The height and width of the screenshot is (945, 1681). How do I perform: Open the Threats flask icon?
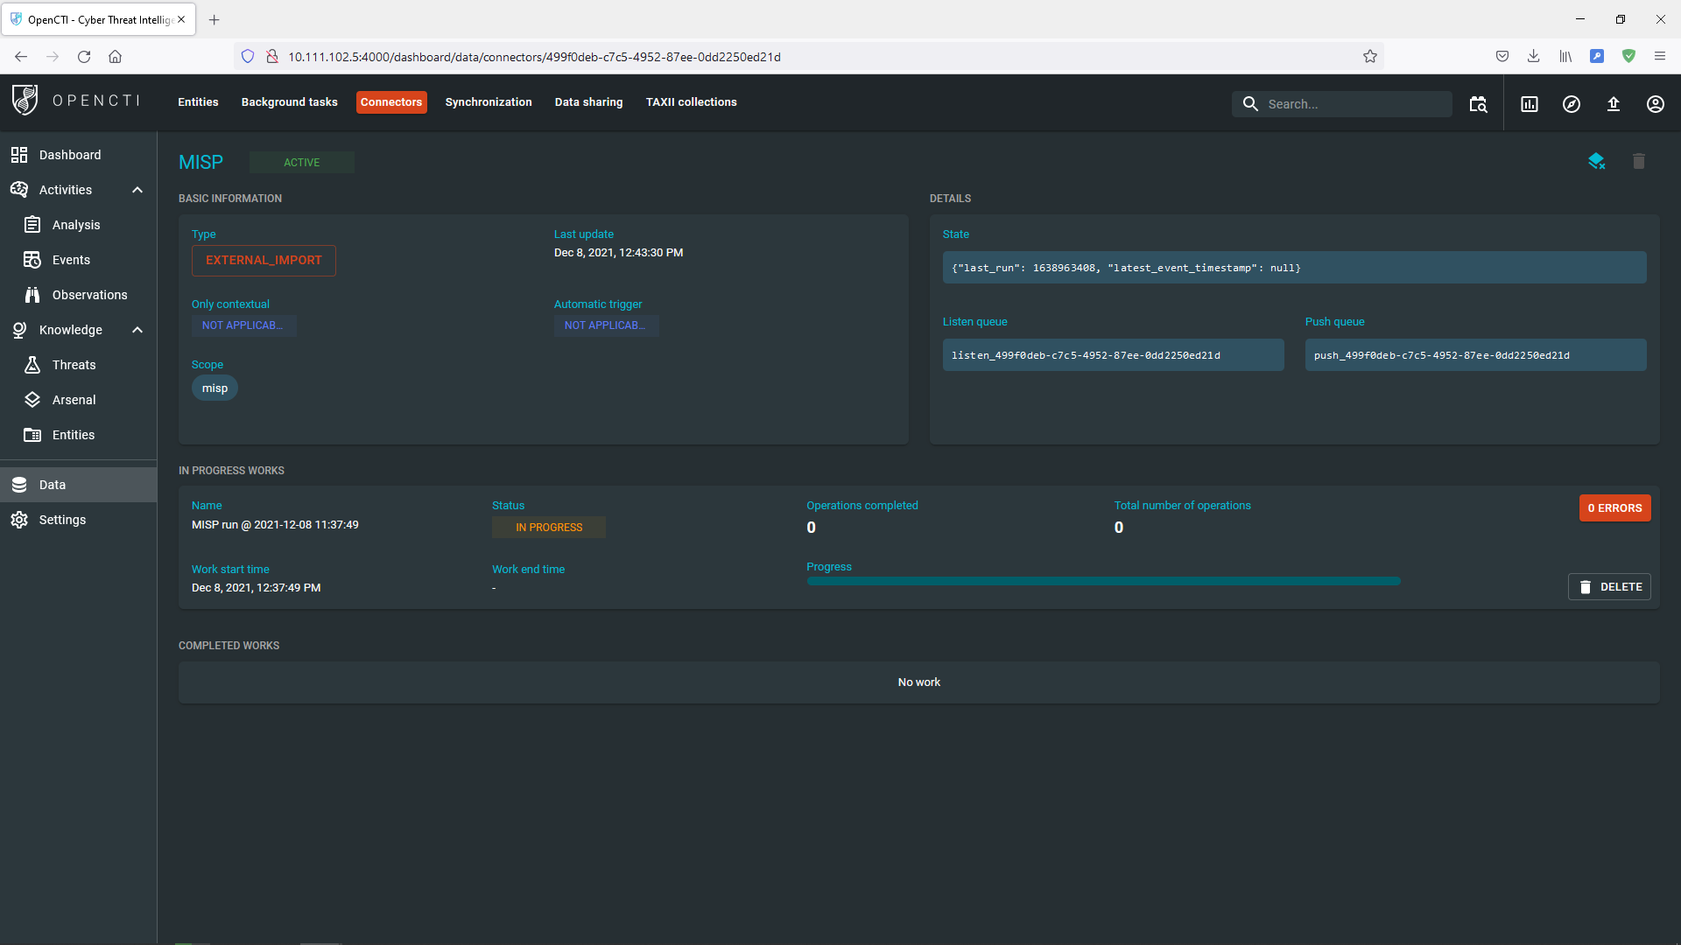(x=32, y=365)
